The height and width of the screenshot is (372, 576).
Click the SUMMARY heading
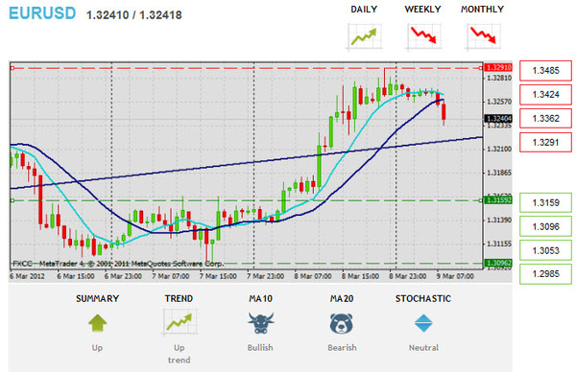click(x=97, y=298)
